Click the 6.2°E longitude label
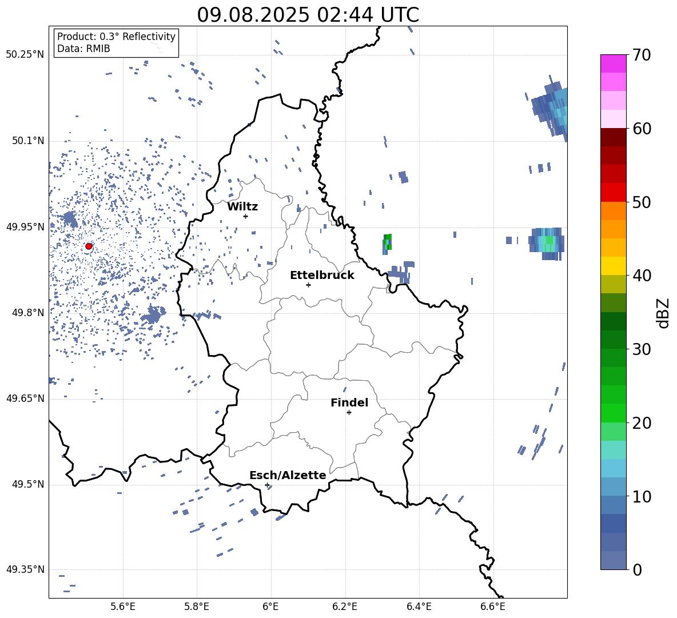 [345, 607]
